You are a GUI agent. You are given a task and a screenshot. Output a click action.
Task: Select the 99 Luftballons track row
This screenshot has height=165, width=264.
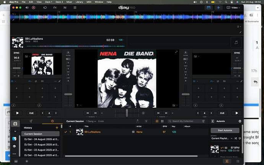[x=136, y=132]
